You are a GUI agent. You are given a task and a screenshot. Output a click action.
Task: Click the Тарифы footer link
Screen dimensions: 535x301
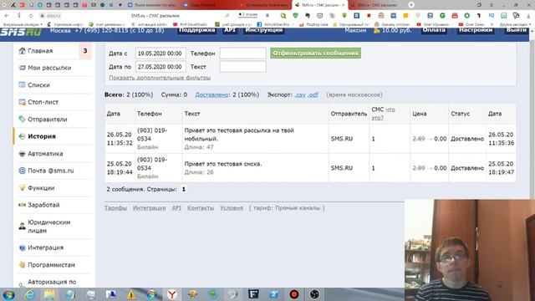coord(115,208)
